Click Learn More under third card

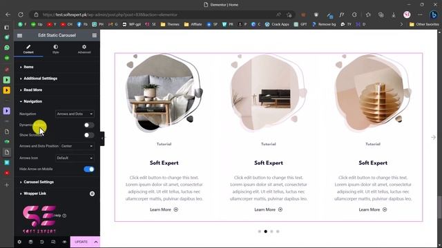373,209
